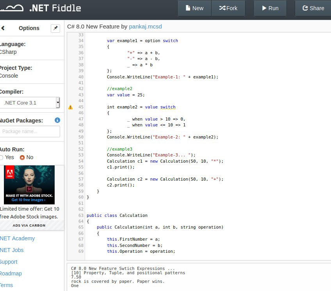Visit the .NET Jobs link
331x291 pixels.
[x=12, y=250]
